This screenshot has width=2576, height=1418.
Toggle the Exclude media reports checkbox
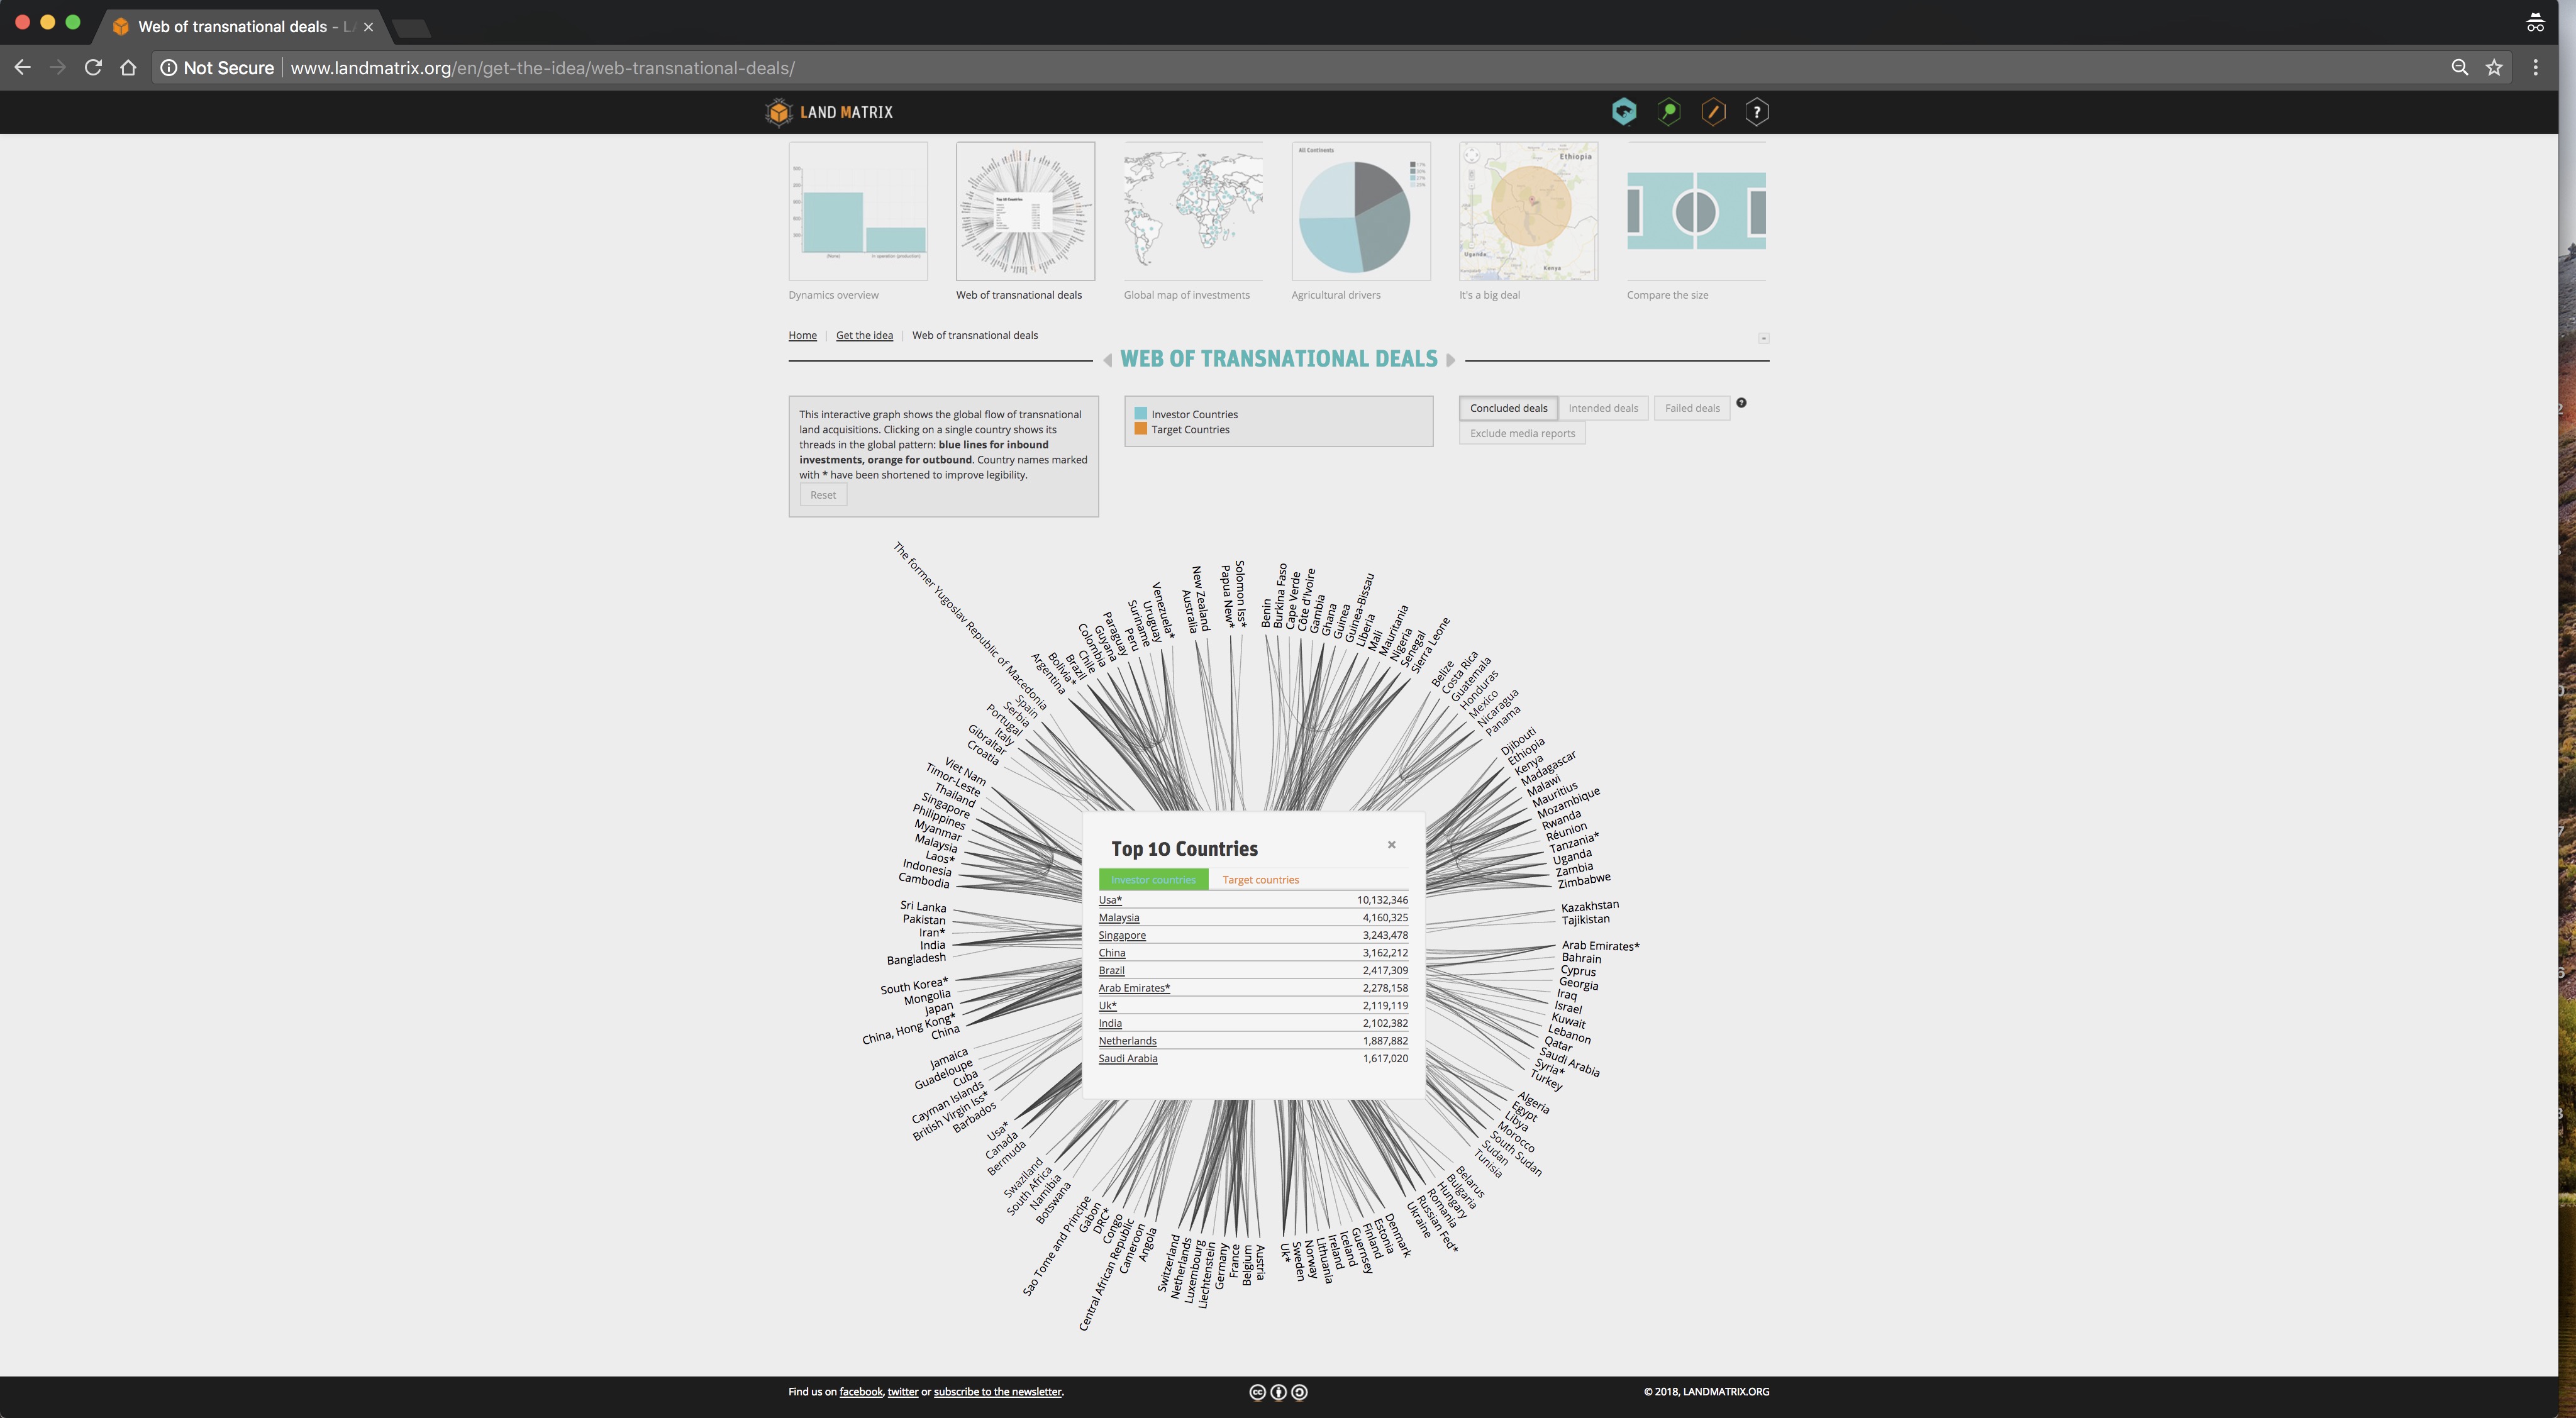[1521, 433]
